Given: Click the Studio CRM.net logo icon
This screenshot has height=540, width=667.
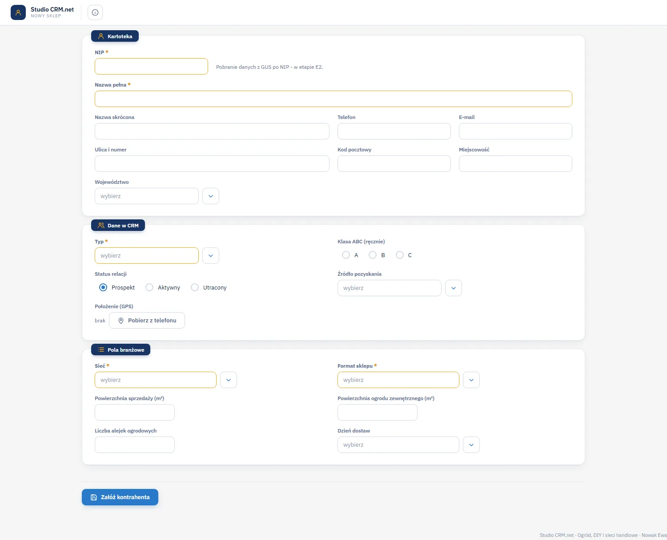Looking at the screenshot, I should point(18,12).
